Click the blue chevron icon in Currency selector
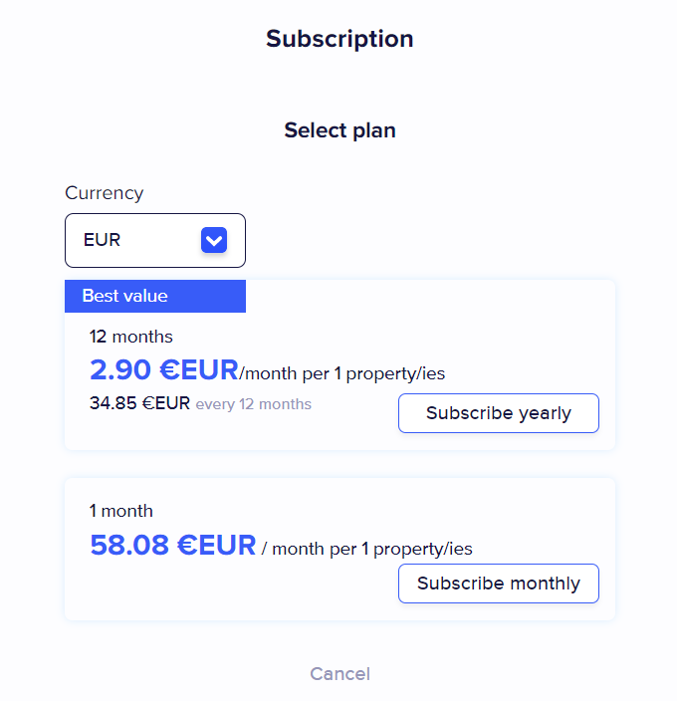The image size is (677, 701). [x=214, y=240]
